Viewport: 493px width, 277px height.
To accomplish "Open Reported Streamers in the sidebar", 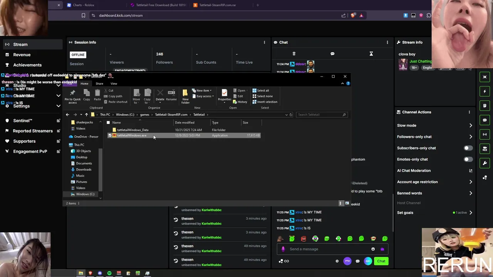I will 33,131.
